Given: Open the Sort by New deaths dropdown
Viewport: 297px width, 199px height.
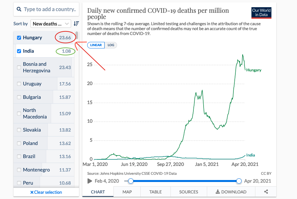Looking at the screenshot, I should tap(50, 24).
